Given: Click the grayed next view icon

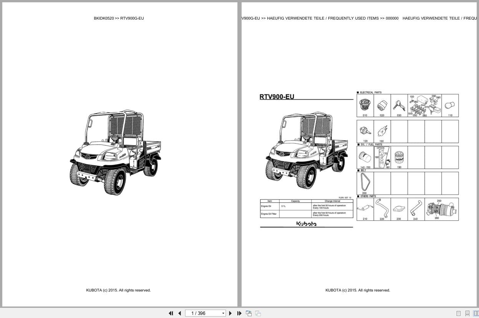Looking at the screenshot, I should pyautogui.click(x=258, y=313).
